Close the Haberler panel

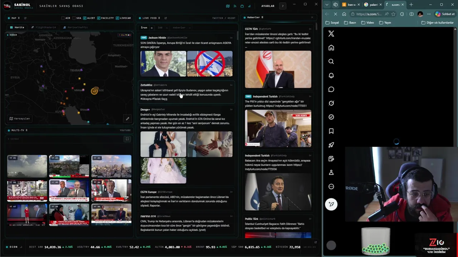(x=312, y=17)
